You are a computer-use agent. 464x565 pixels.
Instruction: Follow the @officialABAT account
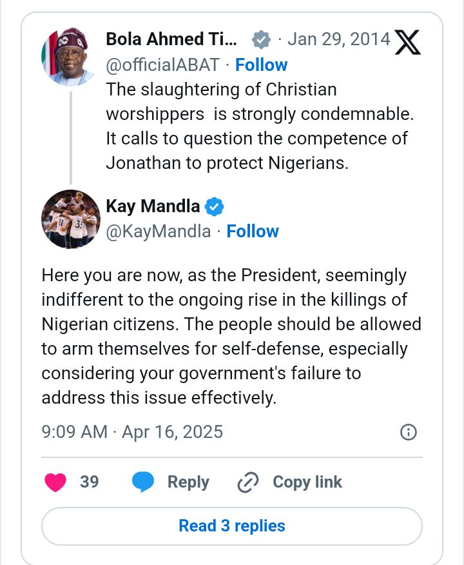pos(261,65)
